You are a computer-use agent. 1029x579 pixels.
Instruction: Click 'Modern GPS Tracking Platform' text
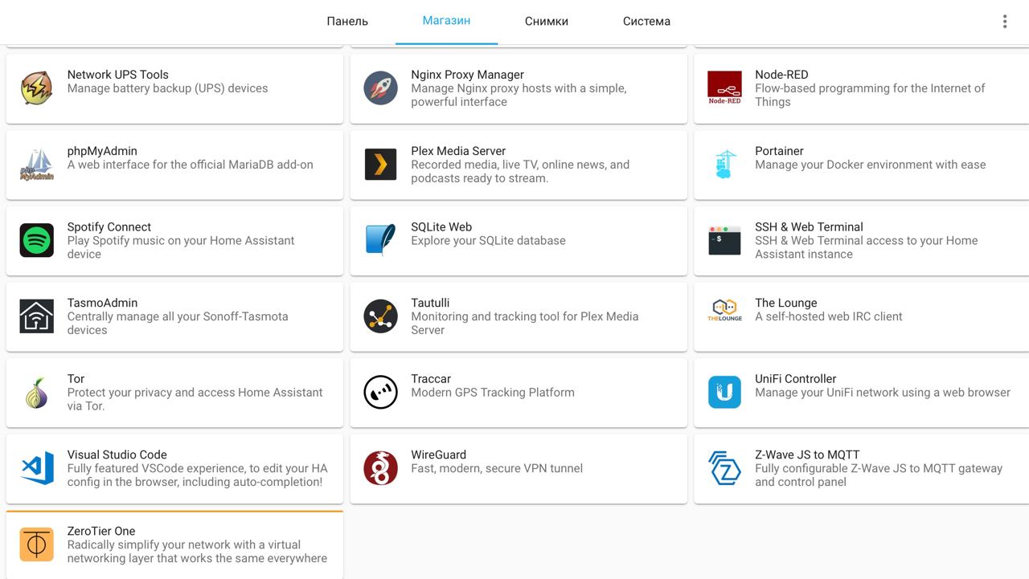[493, 393]
